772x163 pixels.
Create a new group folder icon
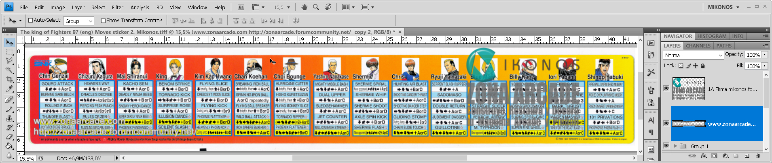(736, 156)
